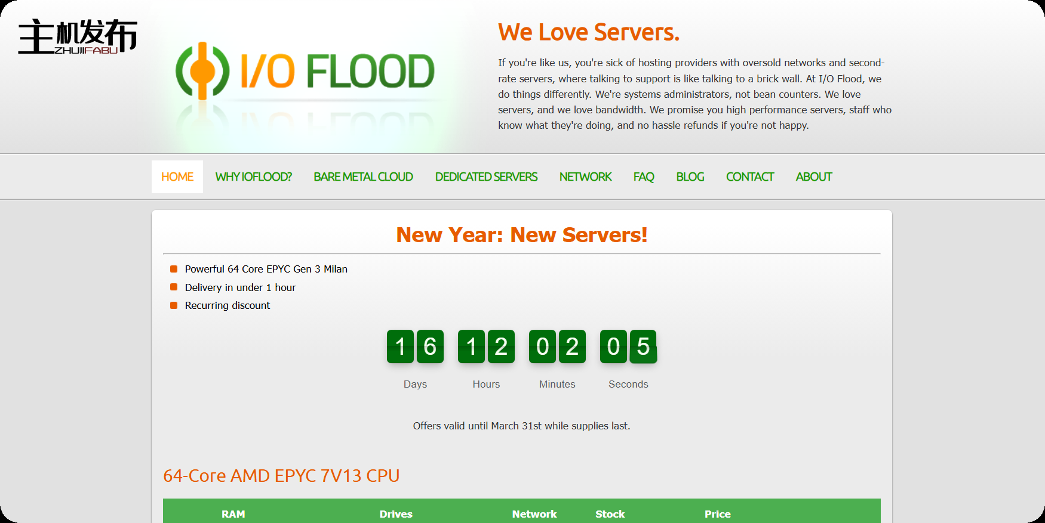Viewport: 1045px width, 523px height.
Task: Open BARE METAL CLOUD menu
Action: [363, 177]
